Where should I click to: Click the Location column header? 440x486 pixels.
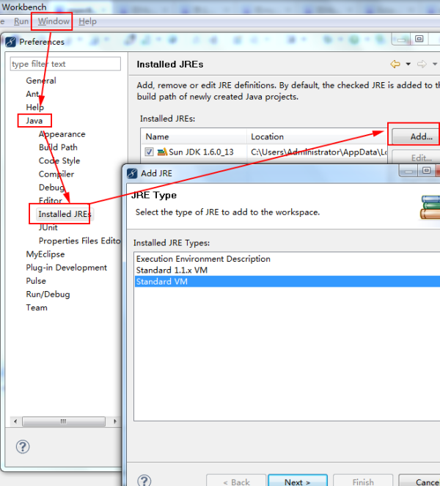point(317,136)
